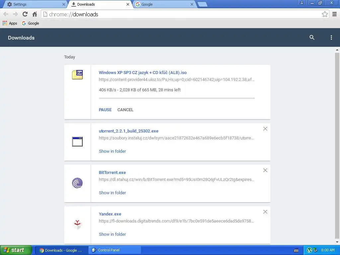Open the BitTorrent.exe file link
340x255 pixels.
click(x=112, y=173)
